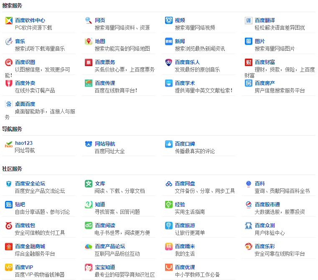
Task: Click the 百度乐彩 swirl icon
Action: coord(249,247)
